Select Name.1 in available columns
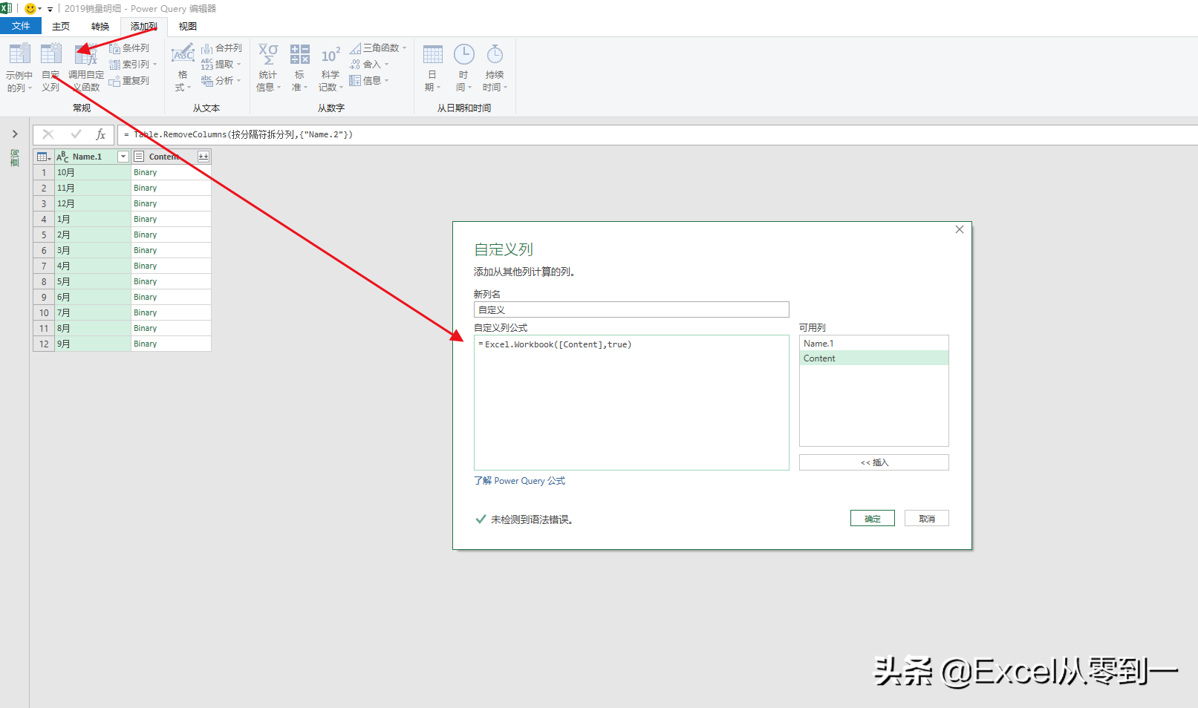1198x708 pixels. pos(874,344)
